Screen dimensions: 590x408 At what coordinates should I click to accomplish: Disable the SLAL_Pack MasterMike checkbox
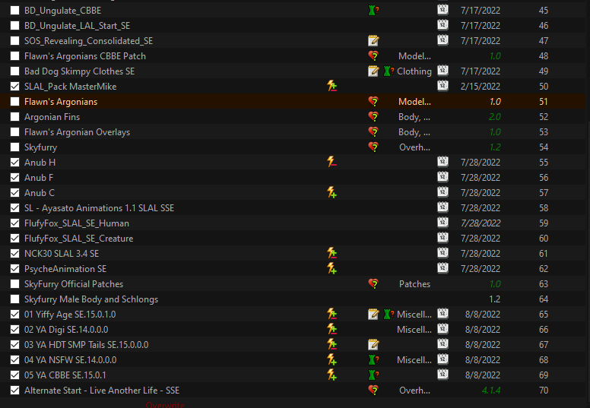(x=14, y=86)
